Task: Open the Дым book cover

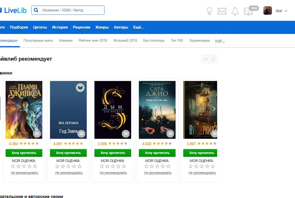Action: pos(113,110)
